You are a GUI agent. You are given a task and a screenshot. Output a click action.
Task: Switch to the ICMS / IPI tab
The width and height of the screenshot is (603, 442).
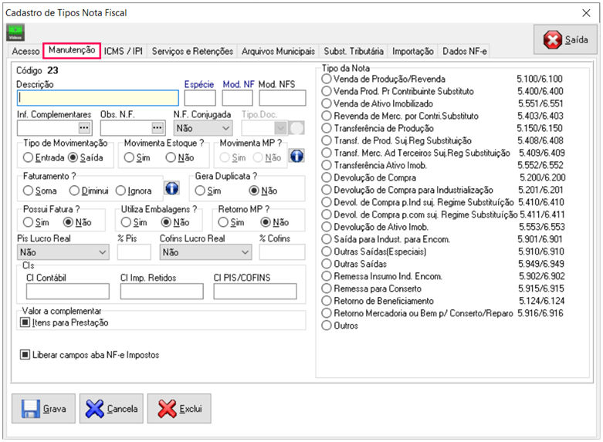[124, 52]
